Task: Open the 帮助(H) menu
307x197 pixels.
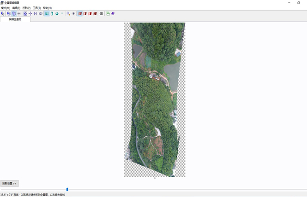Action: tap(47, 8)
